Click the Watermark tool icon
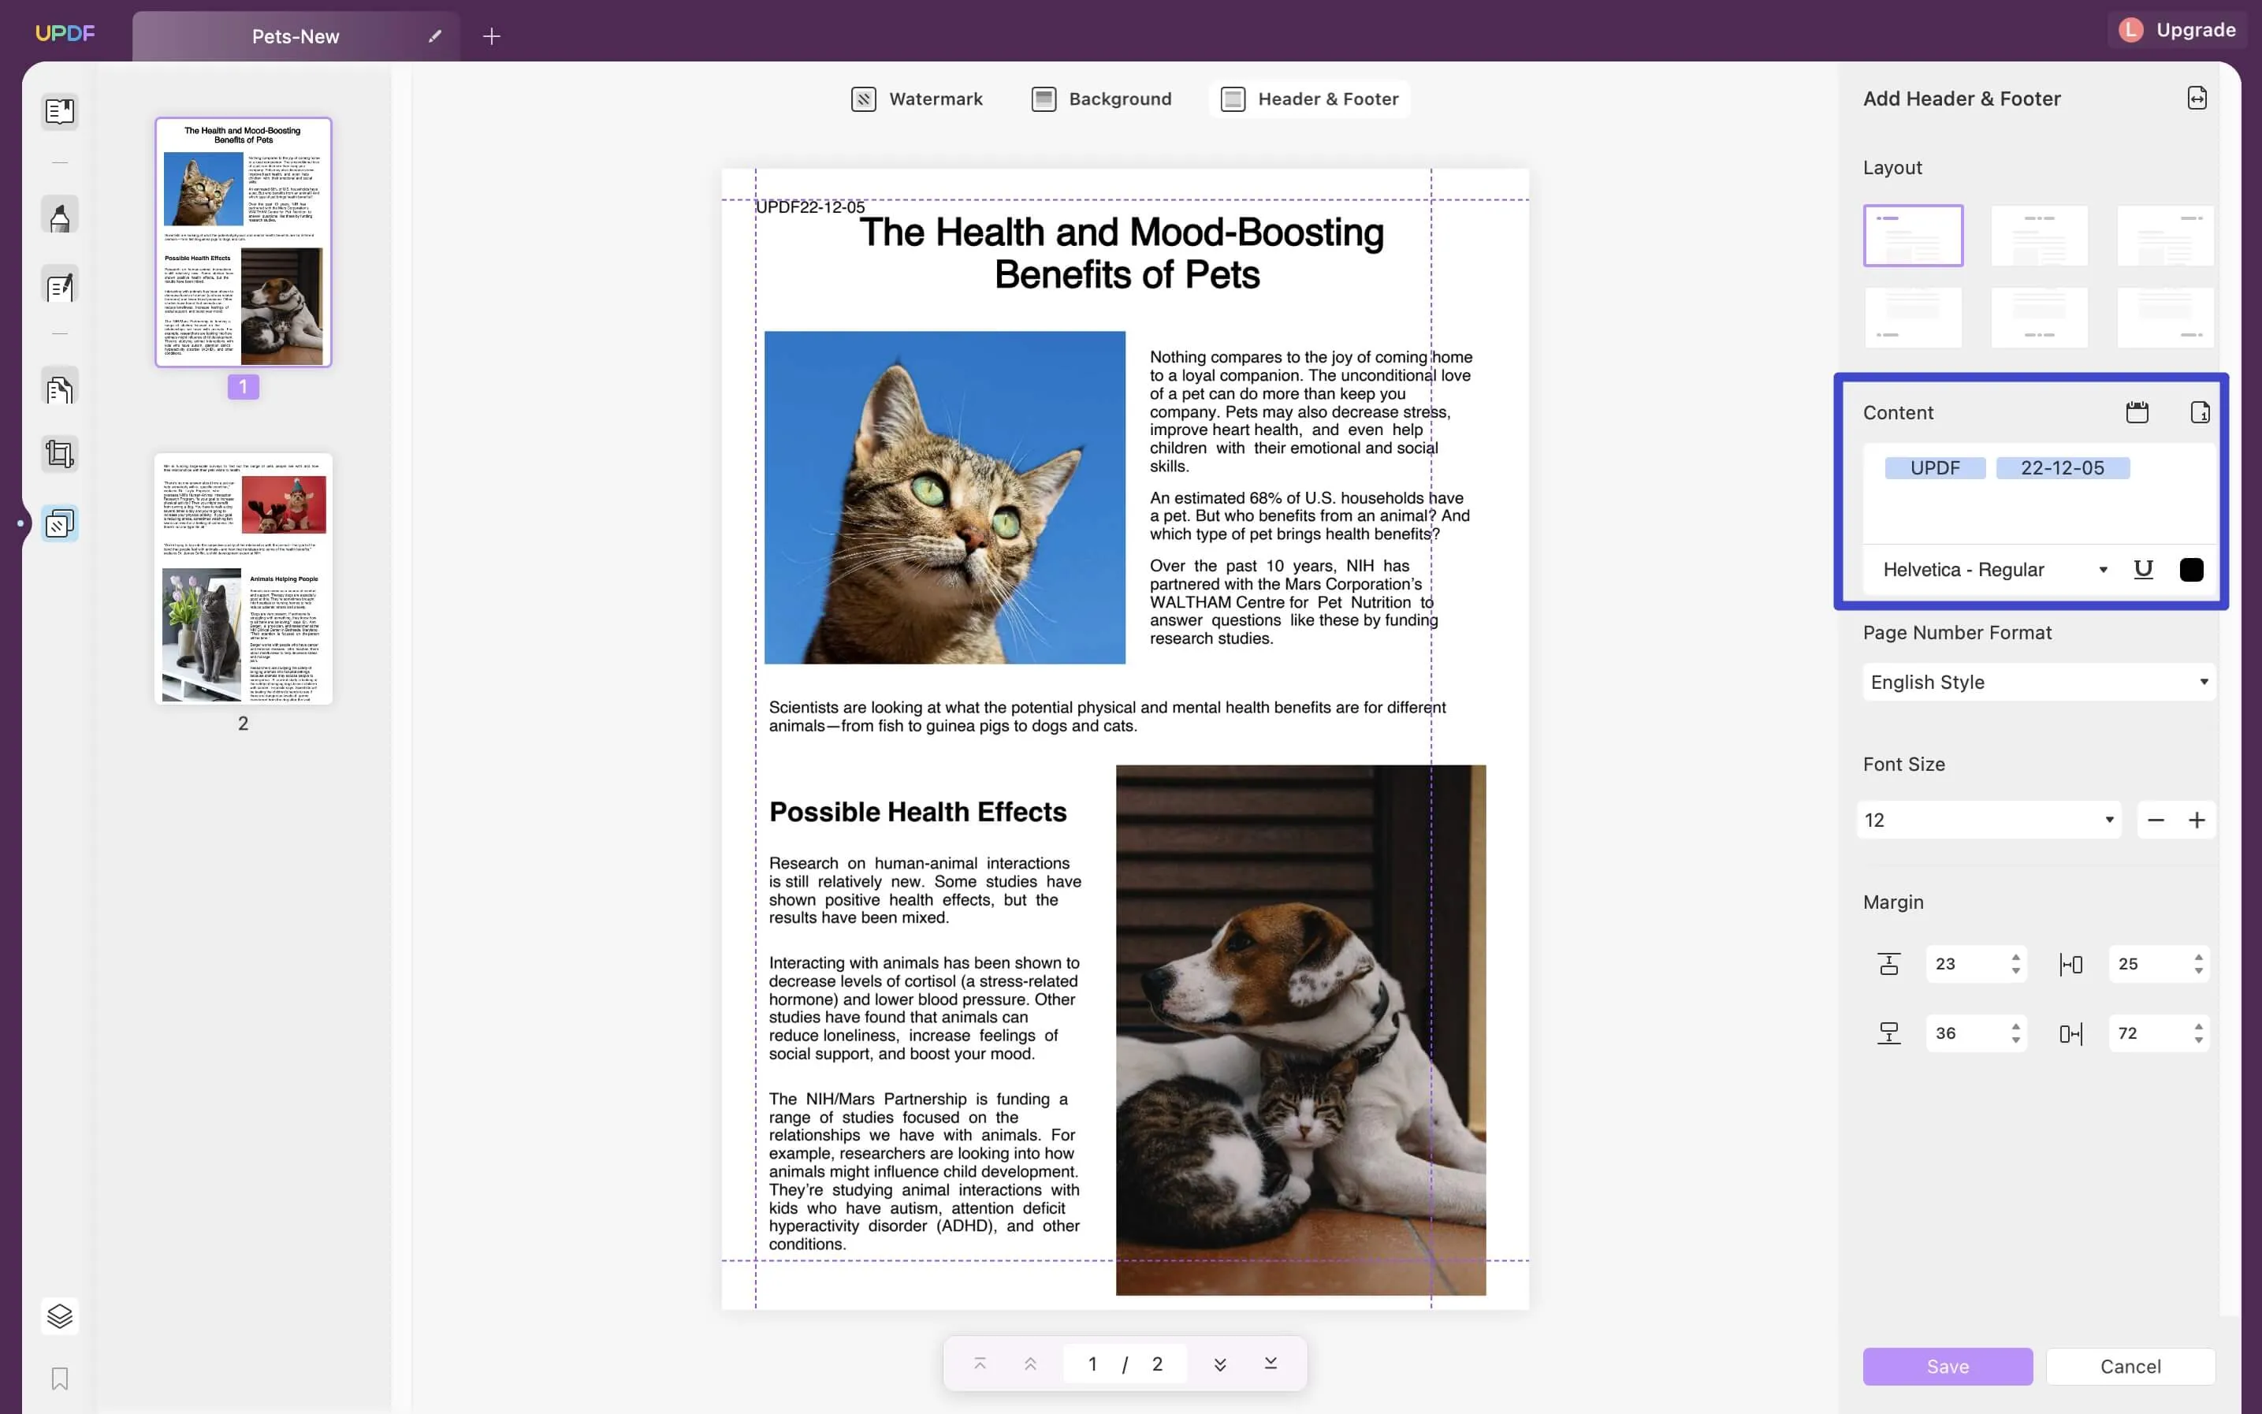The width and height of the screenshot is (2262, 1414). (863, 98)
